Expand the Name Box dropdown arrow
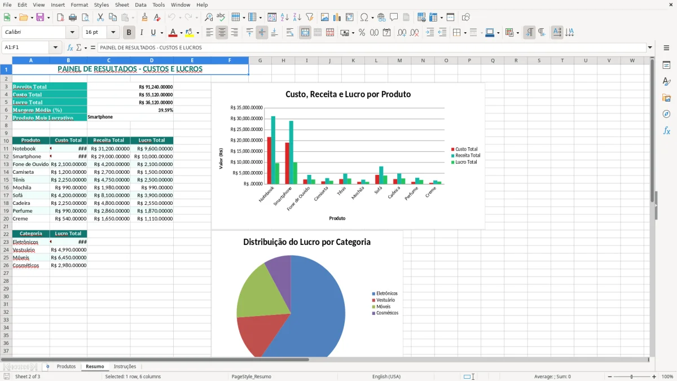Screen dimensions: 677x381 (55, 47)
